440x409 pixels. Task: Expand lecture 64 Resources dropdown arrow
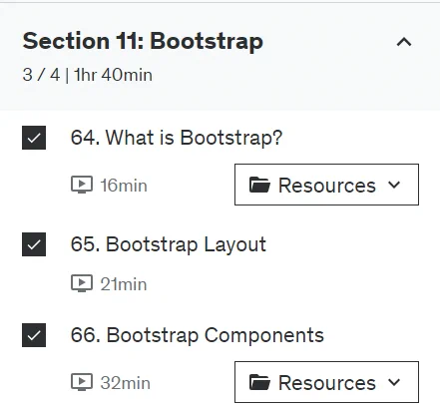[394, 185]
